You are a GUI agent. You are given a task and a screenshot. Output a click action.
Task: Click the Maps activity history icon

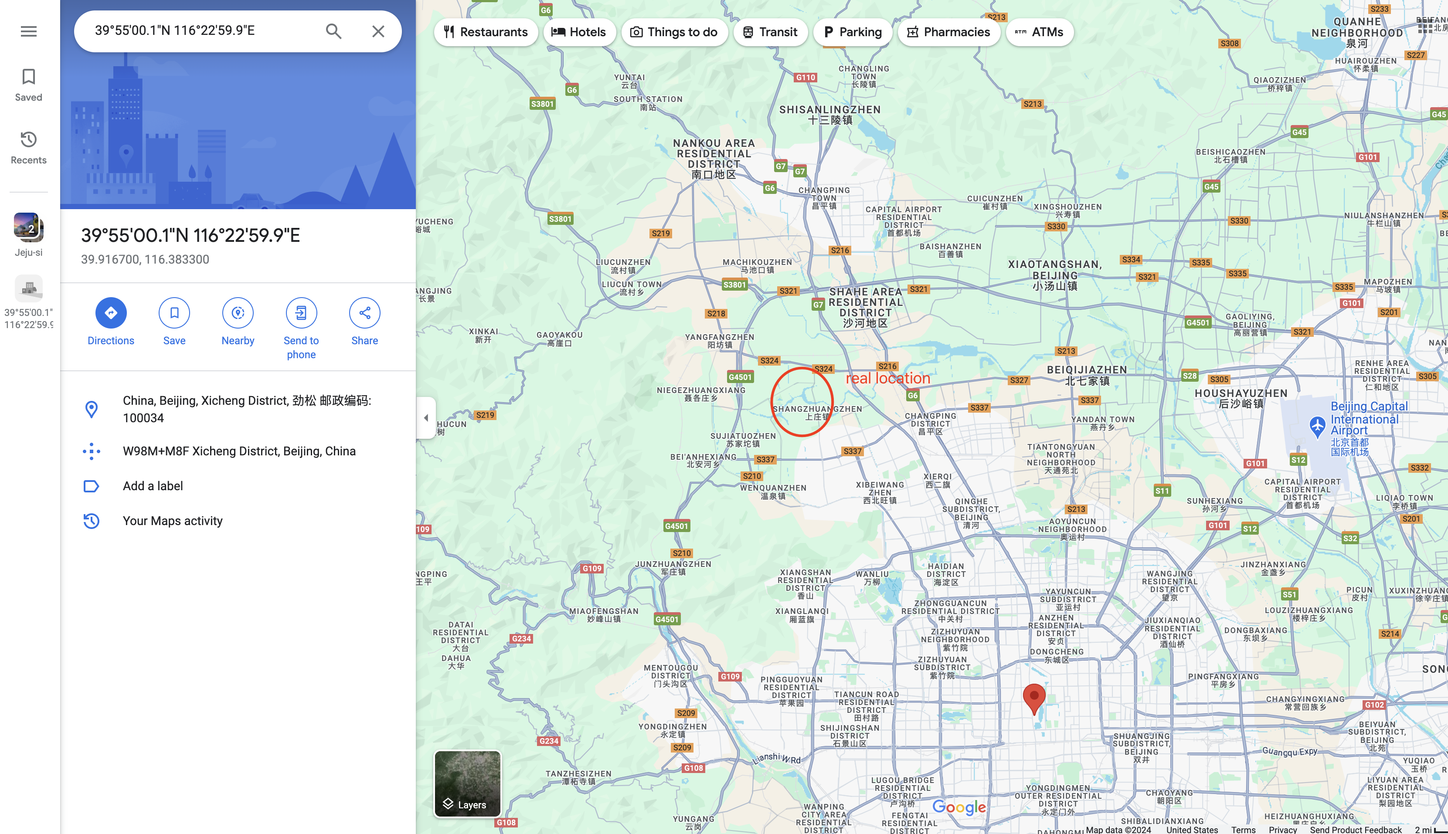click(x=91, y=521)
